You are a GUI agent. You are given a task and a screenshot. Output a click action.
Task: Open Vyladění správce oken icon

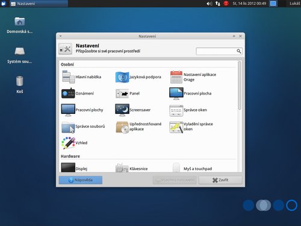176,127
